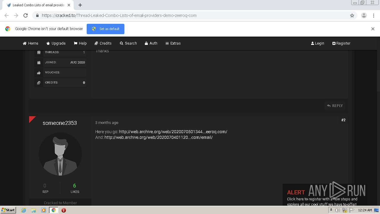Screen dimensions: 380x214
Task: Go to the Home nav item
Action: click(31, 43)
